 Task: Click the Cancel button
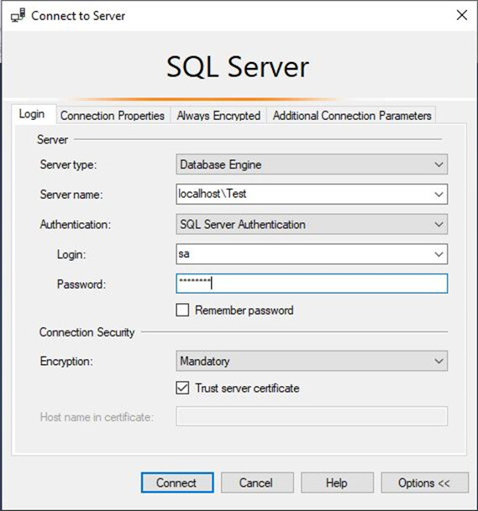[257, 482]
